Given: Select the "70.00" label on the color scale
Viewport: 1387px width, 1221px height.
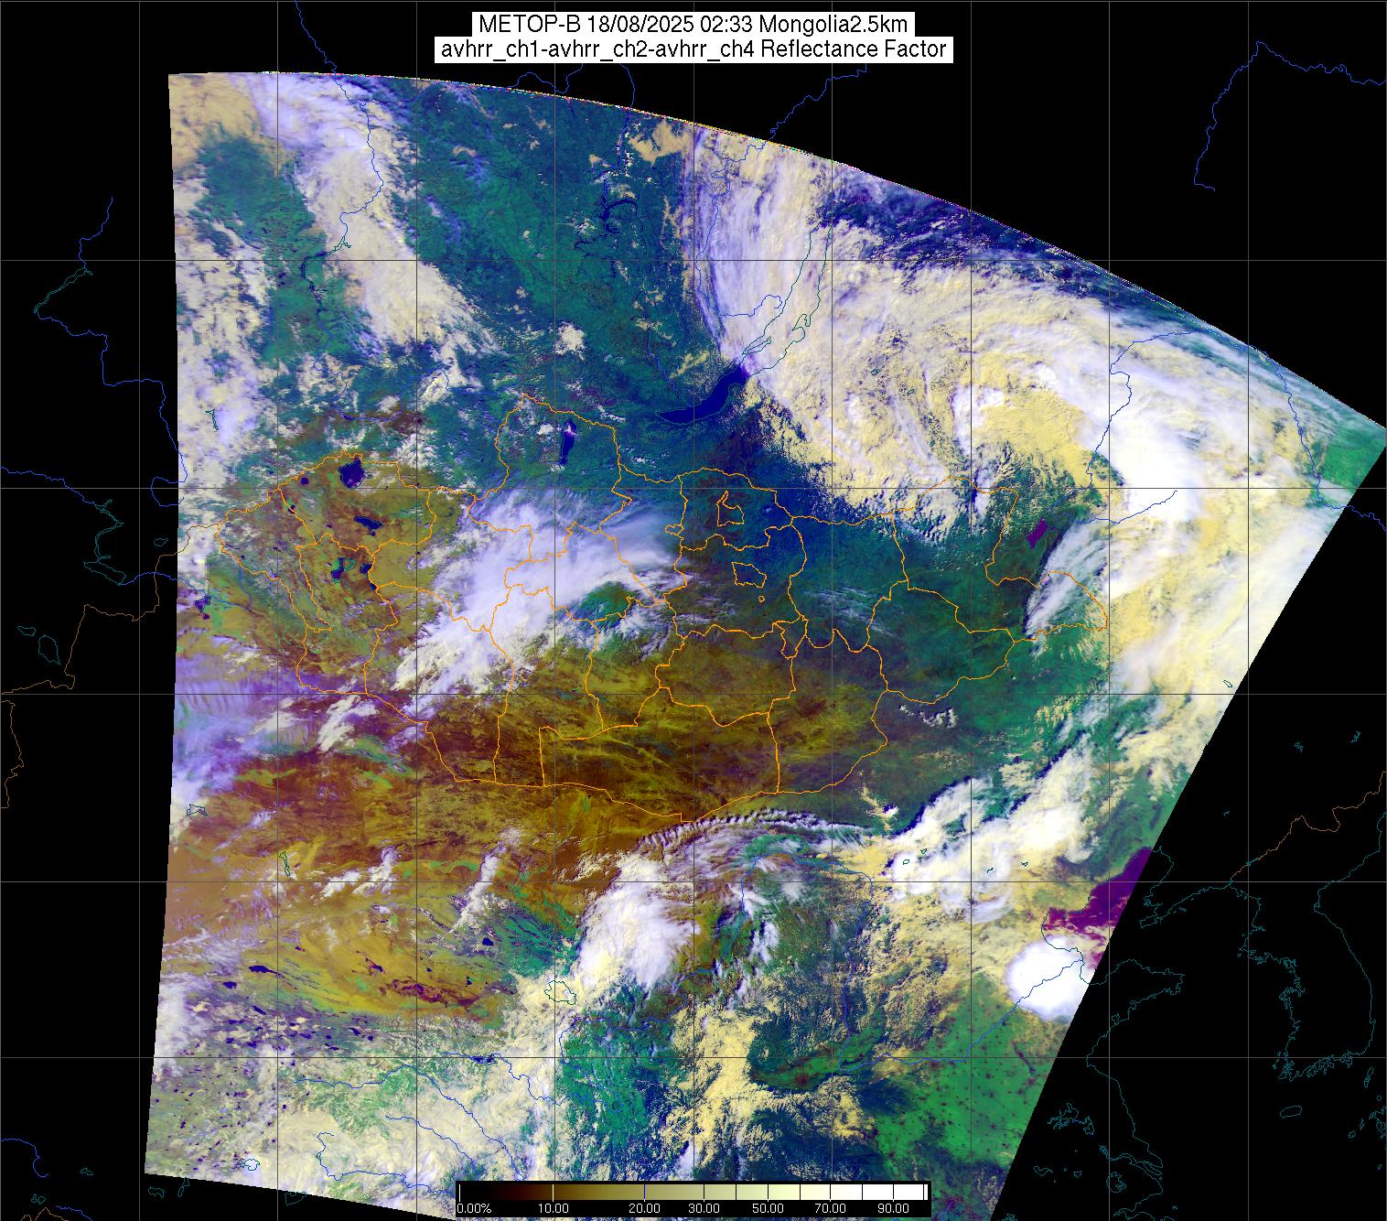Looking at the screenshot, I should click(830, 1210).
